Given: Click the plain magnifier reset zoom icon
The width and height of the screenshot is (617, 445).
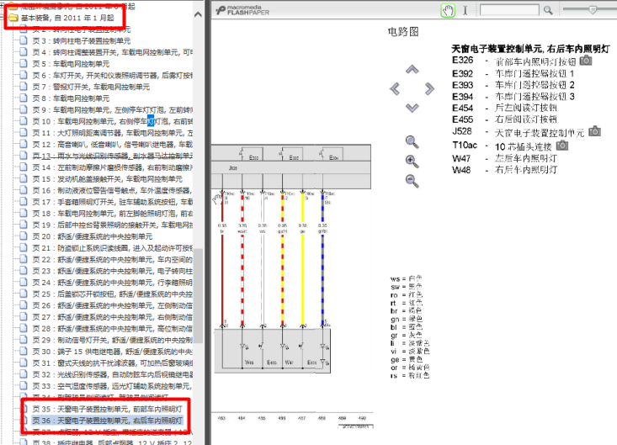Looking at the screenshot, I should coord(412,142).
